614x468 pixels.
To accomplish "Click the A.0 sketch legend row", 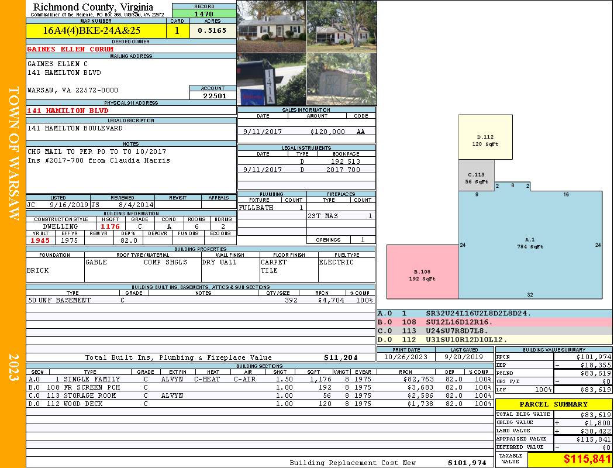I will [494, 314].
